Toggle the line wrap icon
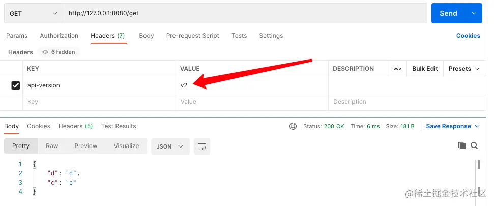The height and width of the screenshot is (206, 494). pos(202,146)
